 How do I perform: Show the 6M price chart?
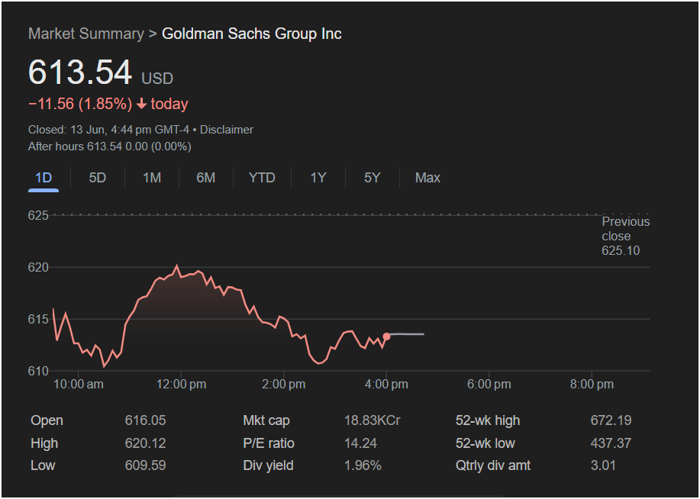pyautogui.click(x=206, y=178)
